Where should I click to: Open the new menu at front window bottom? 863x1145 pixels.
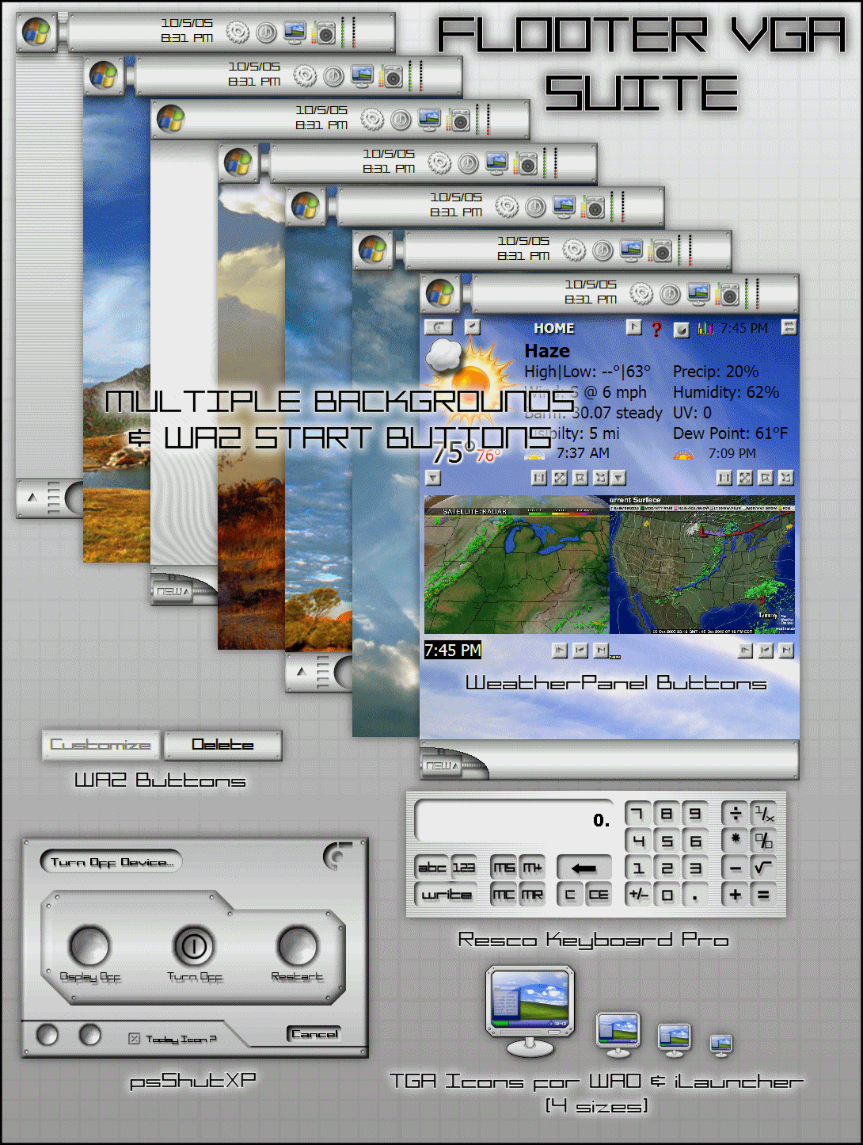441,766
